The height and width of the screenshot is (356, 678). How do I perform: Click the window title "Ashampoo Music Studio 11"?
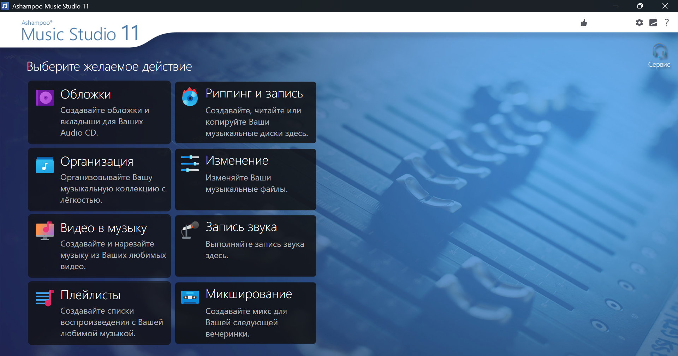[50, 6]
